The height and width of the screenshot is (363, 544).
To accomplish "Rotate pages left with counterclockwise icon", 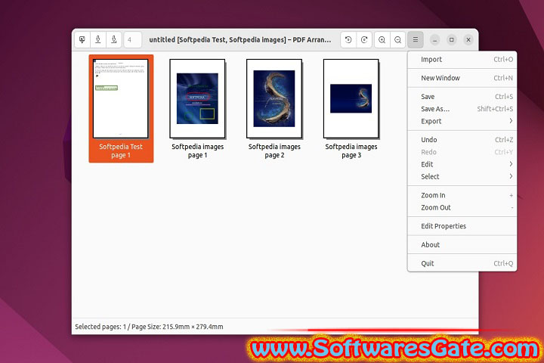I will (348, 39).
